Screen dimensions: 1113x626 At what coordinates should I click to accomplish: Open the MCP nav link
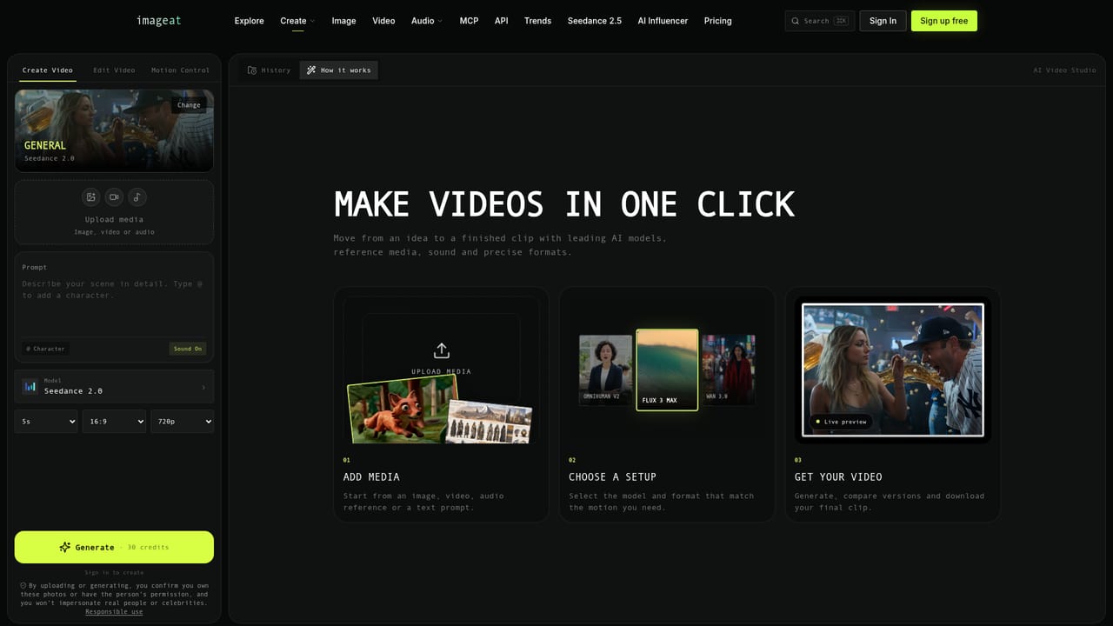click(x=469, y=21)
